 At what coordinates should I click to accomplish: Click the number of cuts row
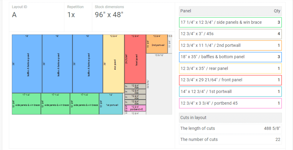click(230, 139)
